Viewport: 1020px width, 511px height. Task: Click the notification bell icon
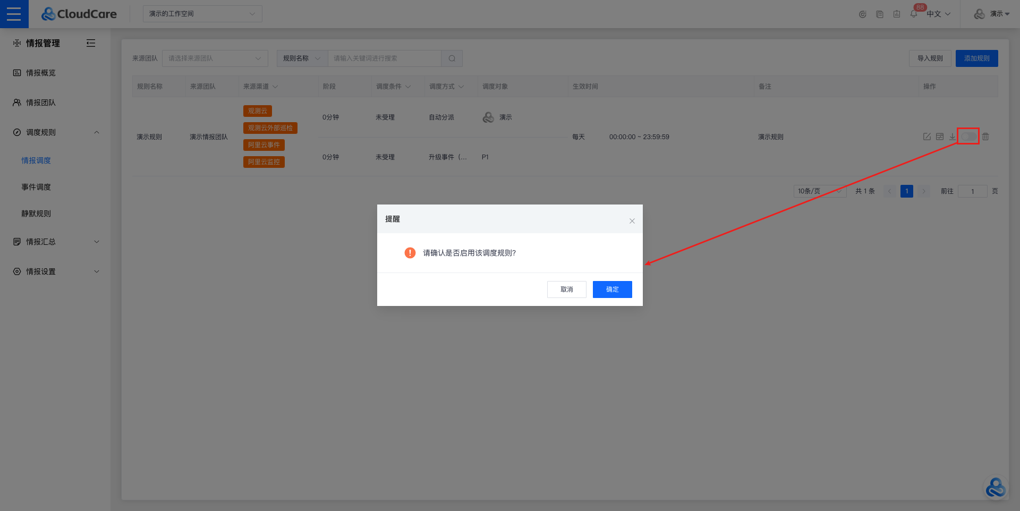click(x=913, y=14)
